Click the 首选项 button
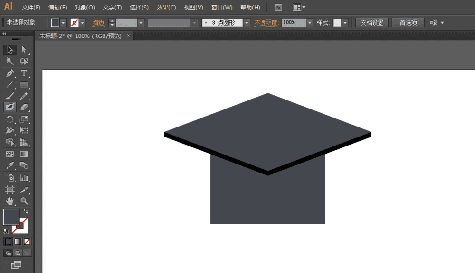The width and height of the screenshot is (475, 273). click(408, 23)
